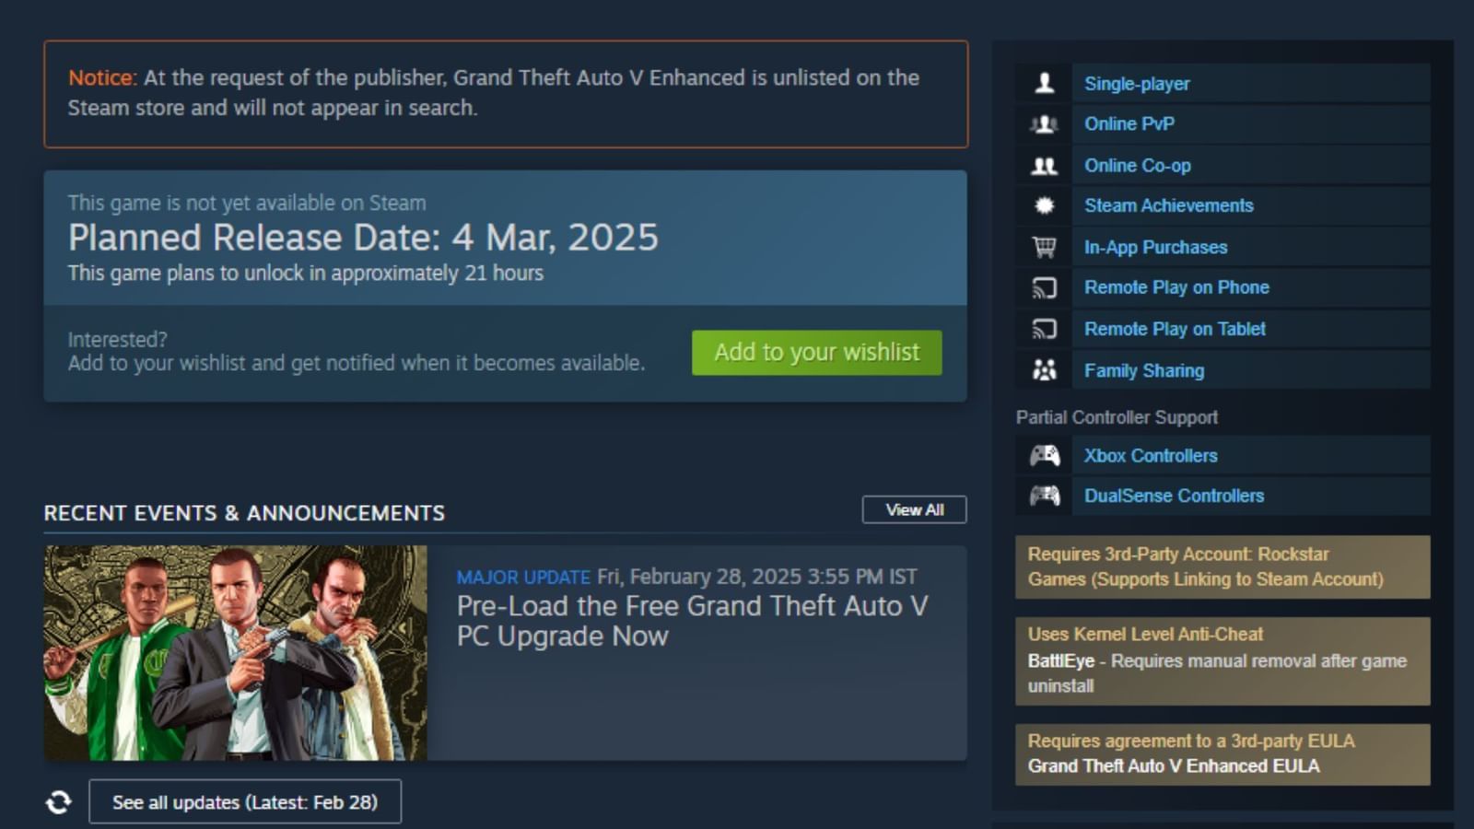This screenshot has width=1474, height=829.
Task: Open View All announcements
Action: 913,508
